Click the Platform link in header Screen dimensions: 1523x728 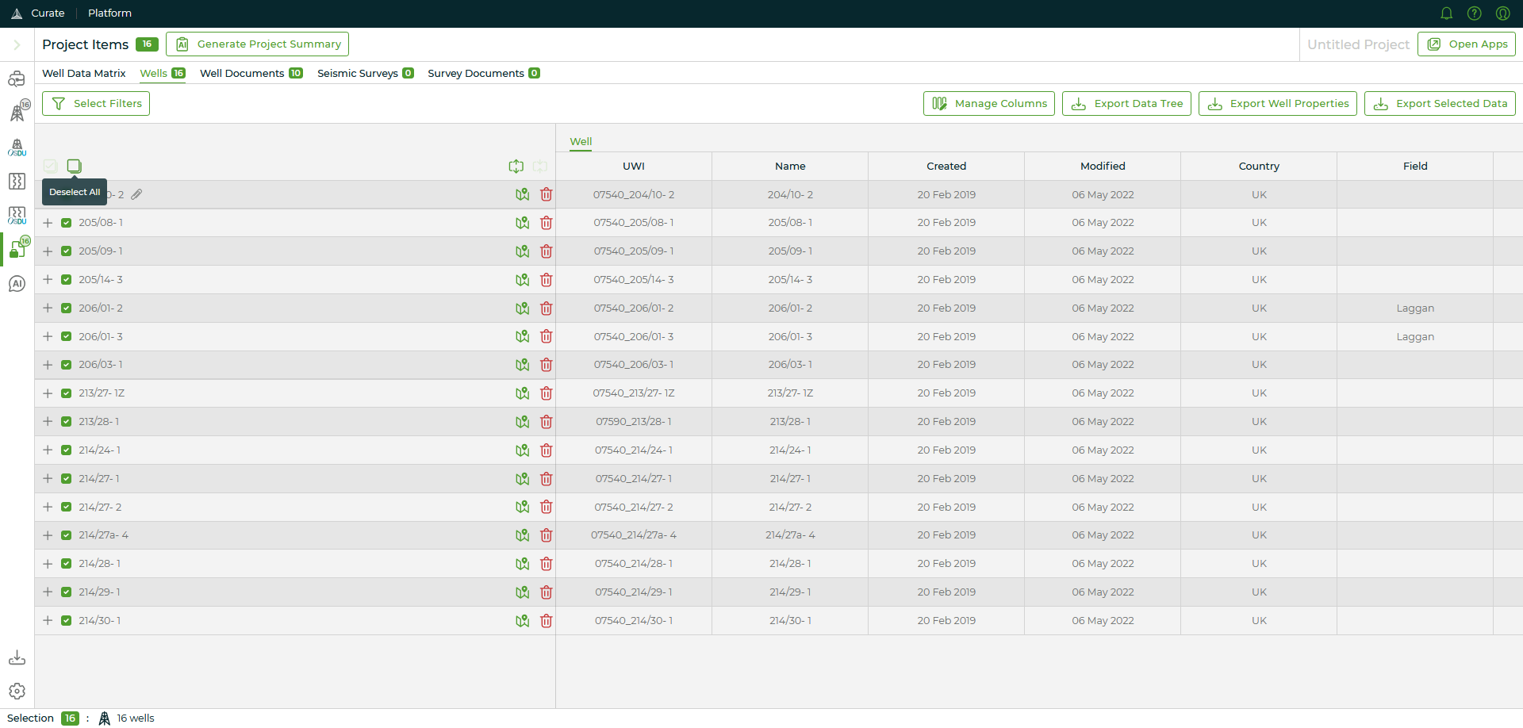tap(109, 13)
